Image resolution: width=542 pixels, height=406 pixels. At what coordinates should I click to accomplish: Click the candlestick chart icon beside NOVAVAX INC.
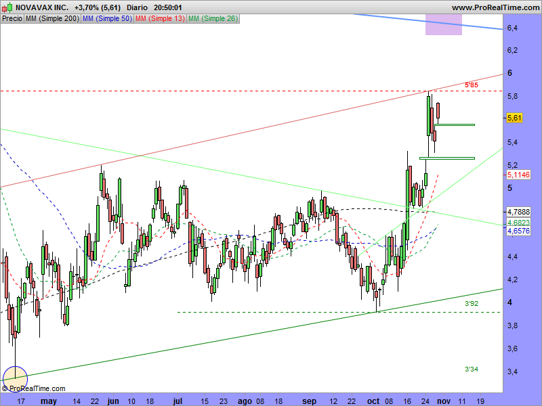(7, 7)
